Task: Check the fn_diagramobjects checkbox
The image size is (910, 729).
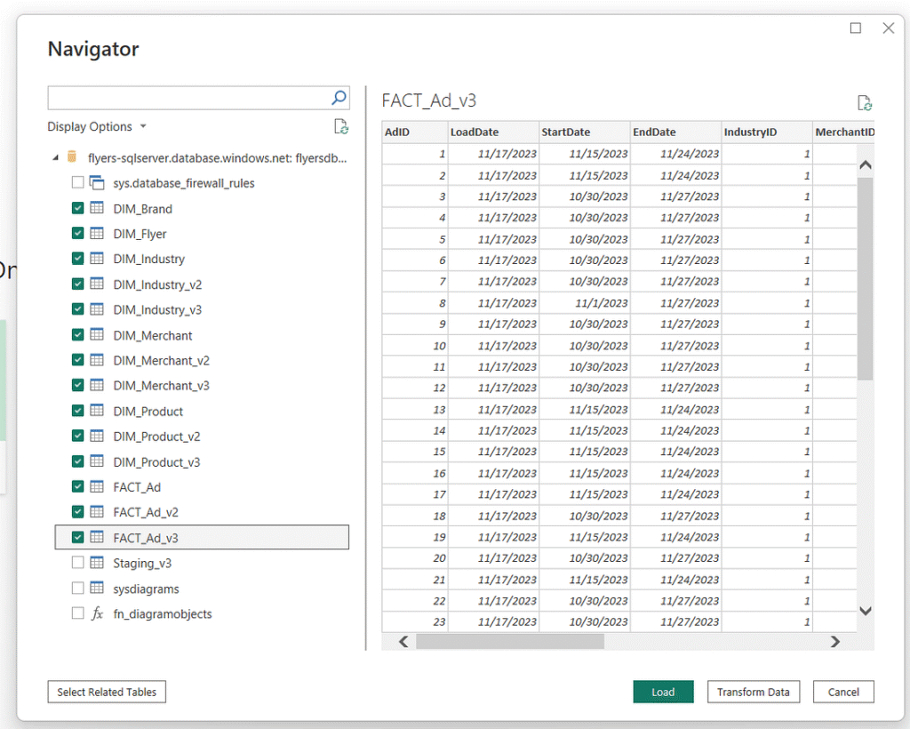Action: [78, 613]
